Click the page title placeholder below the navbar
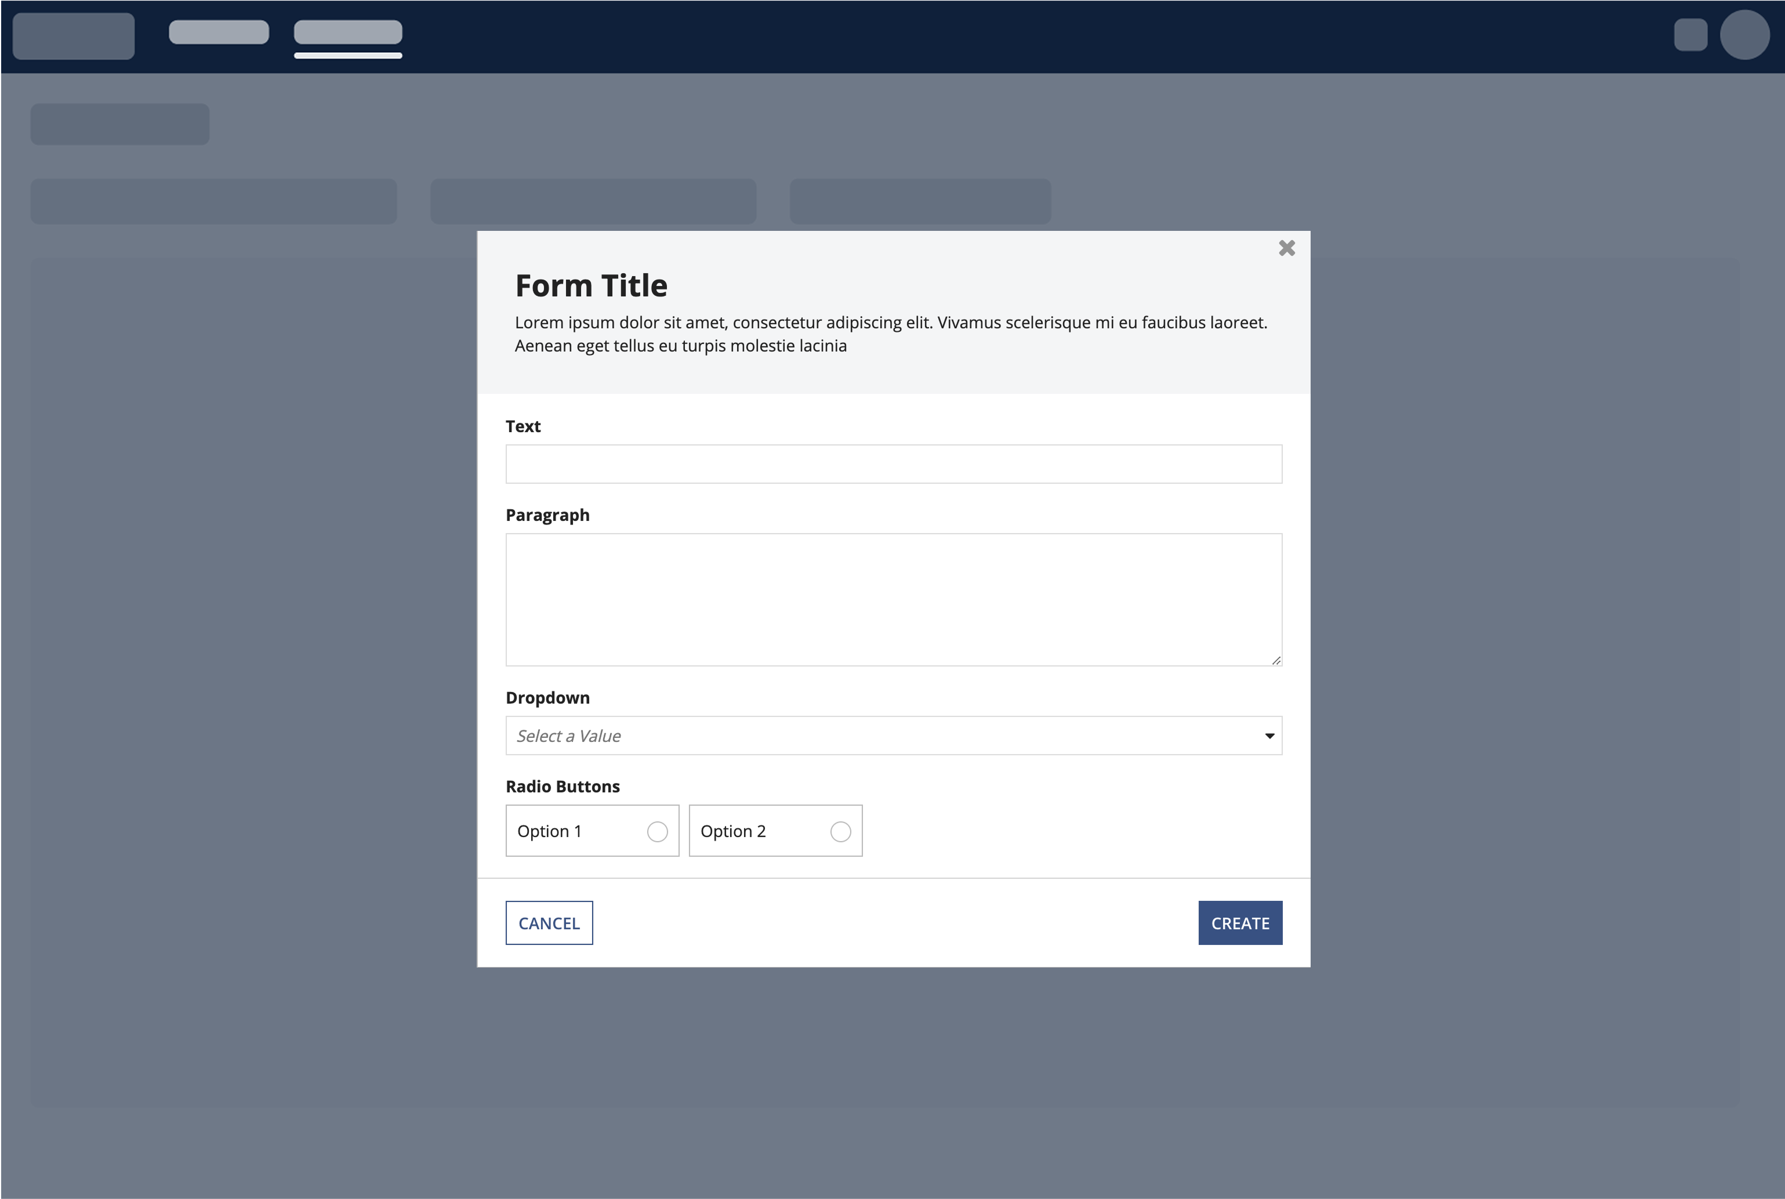The height and width of the screenshot is (1199, 1785). 120,124
